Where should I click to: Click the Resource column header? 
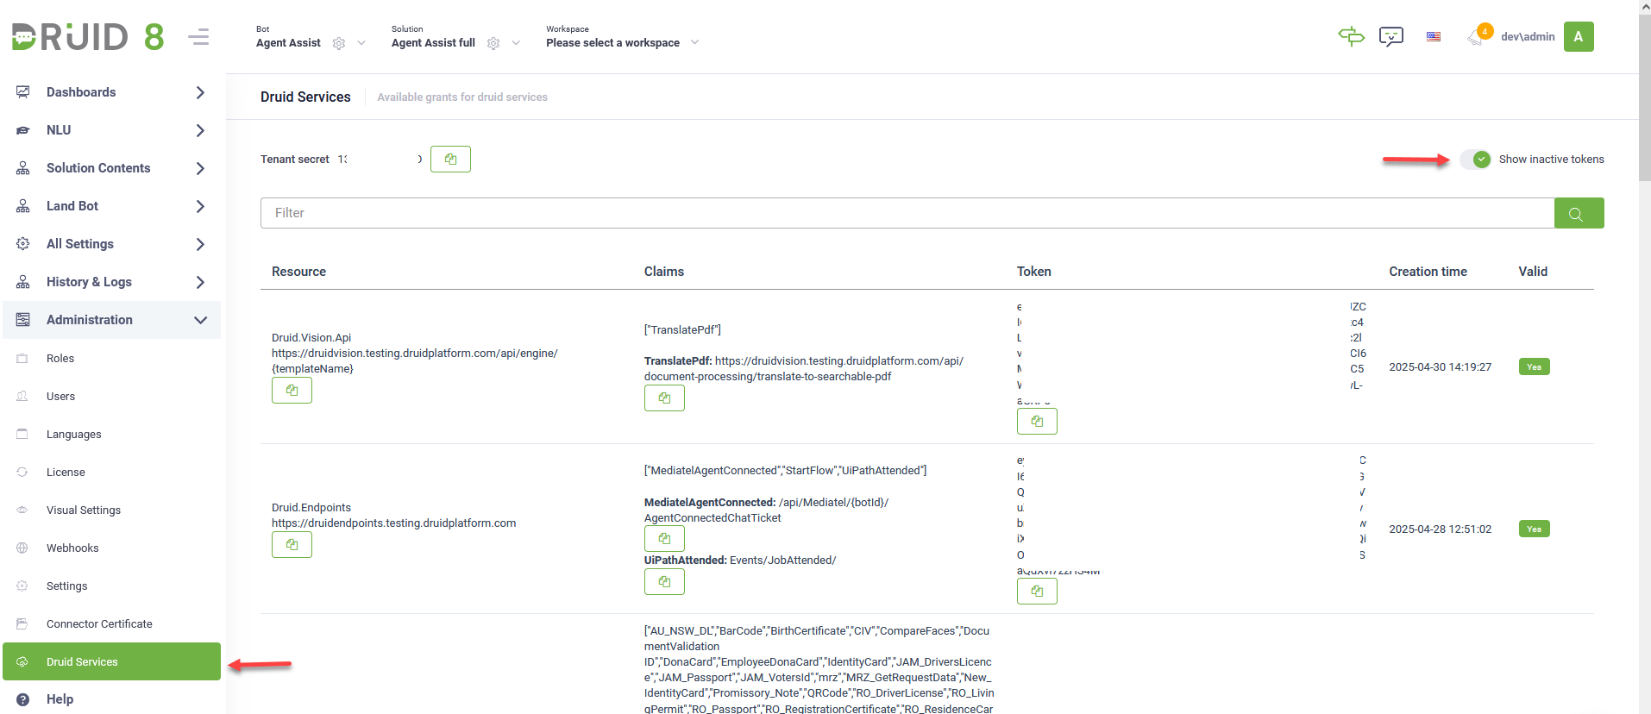tap(298, 272)
